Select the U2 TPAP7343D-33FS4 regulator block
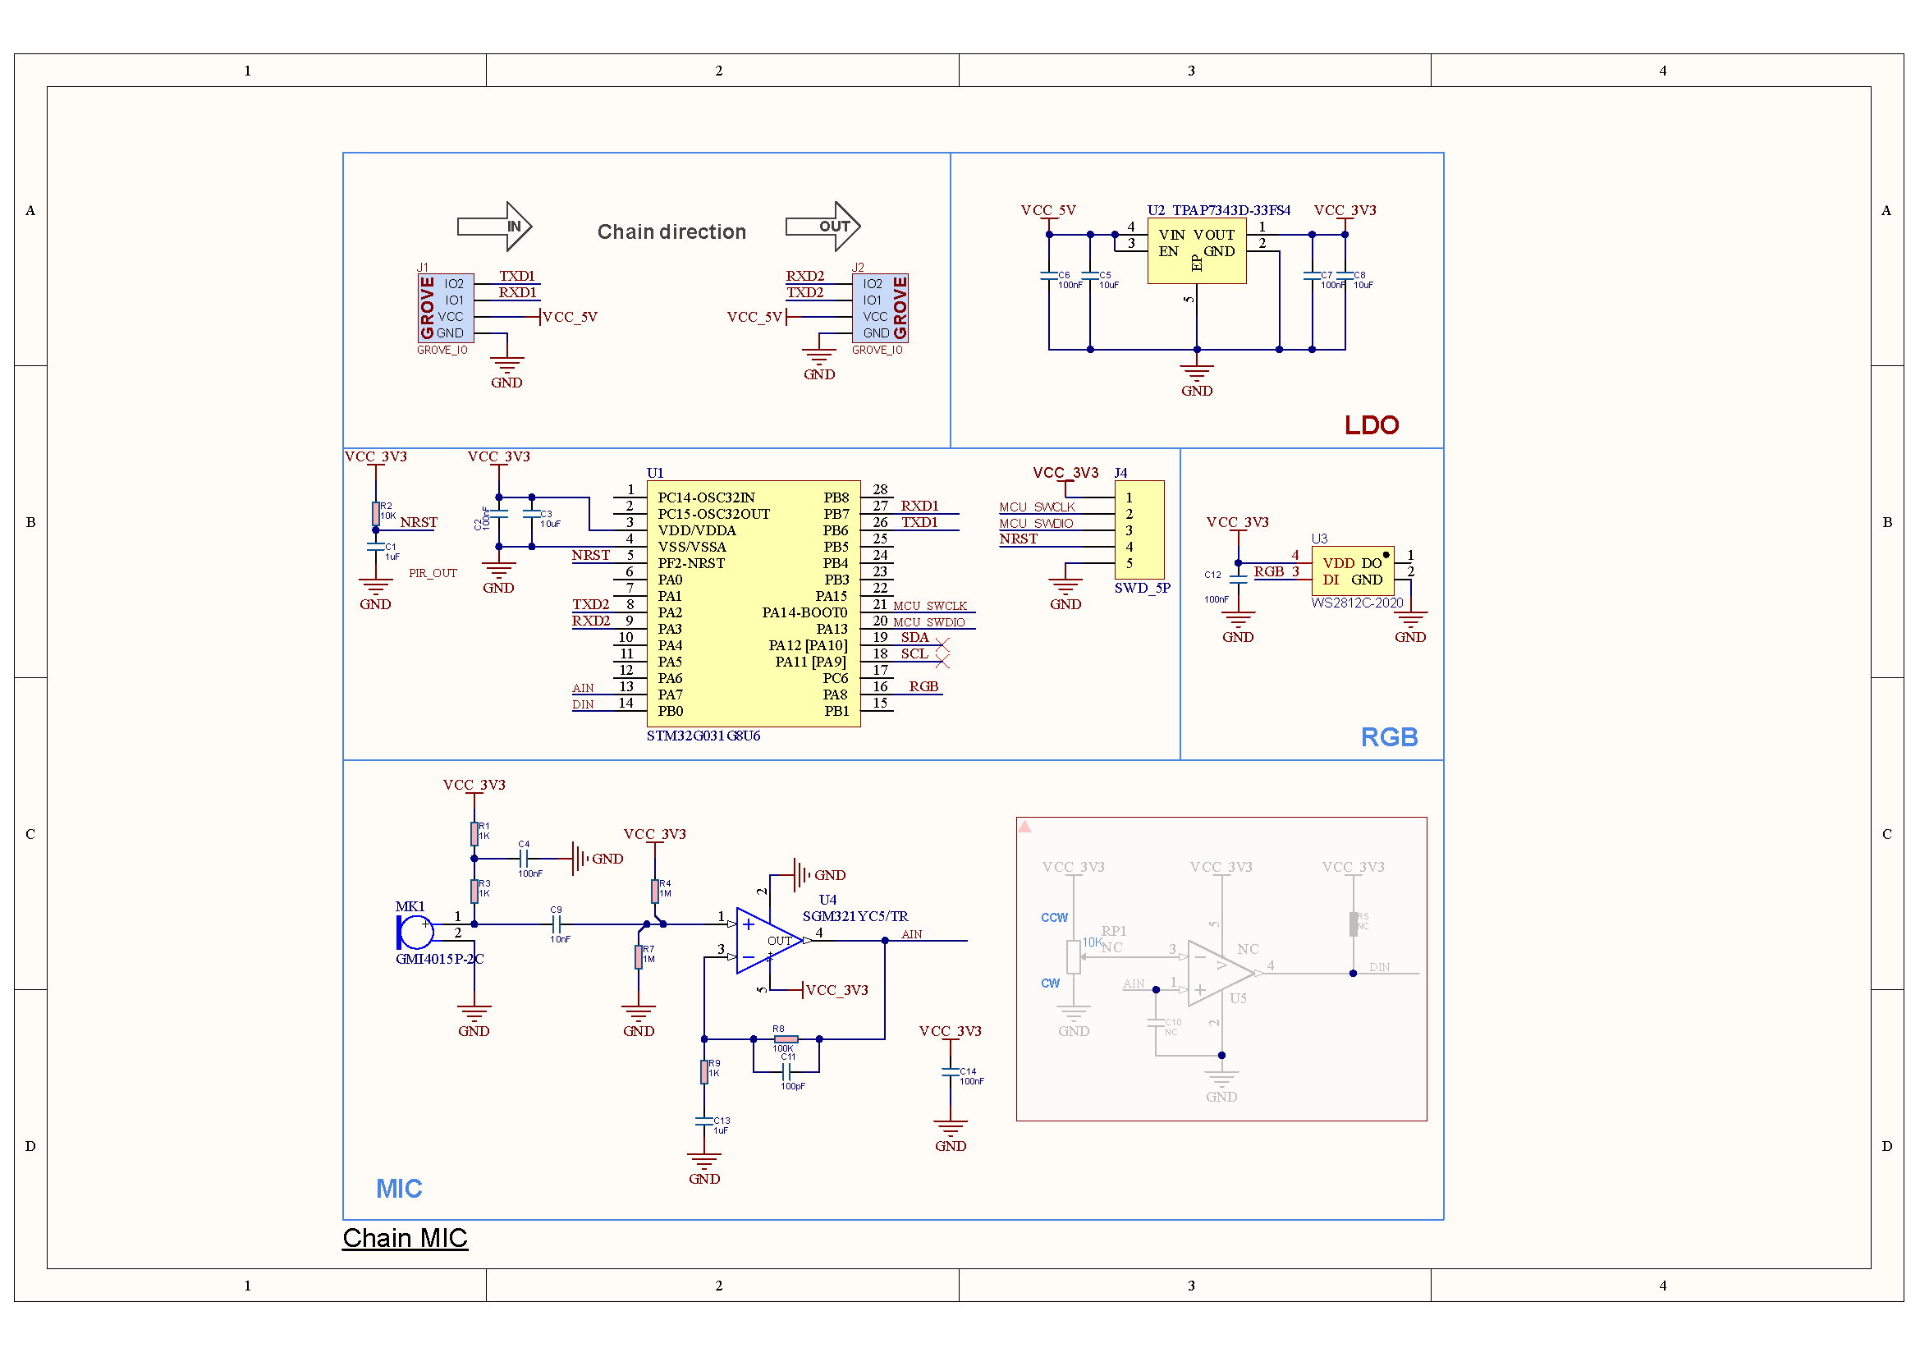1920x1357 pixels. point(1197,251)
